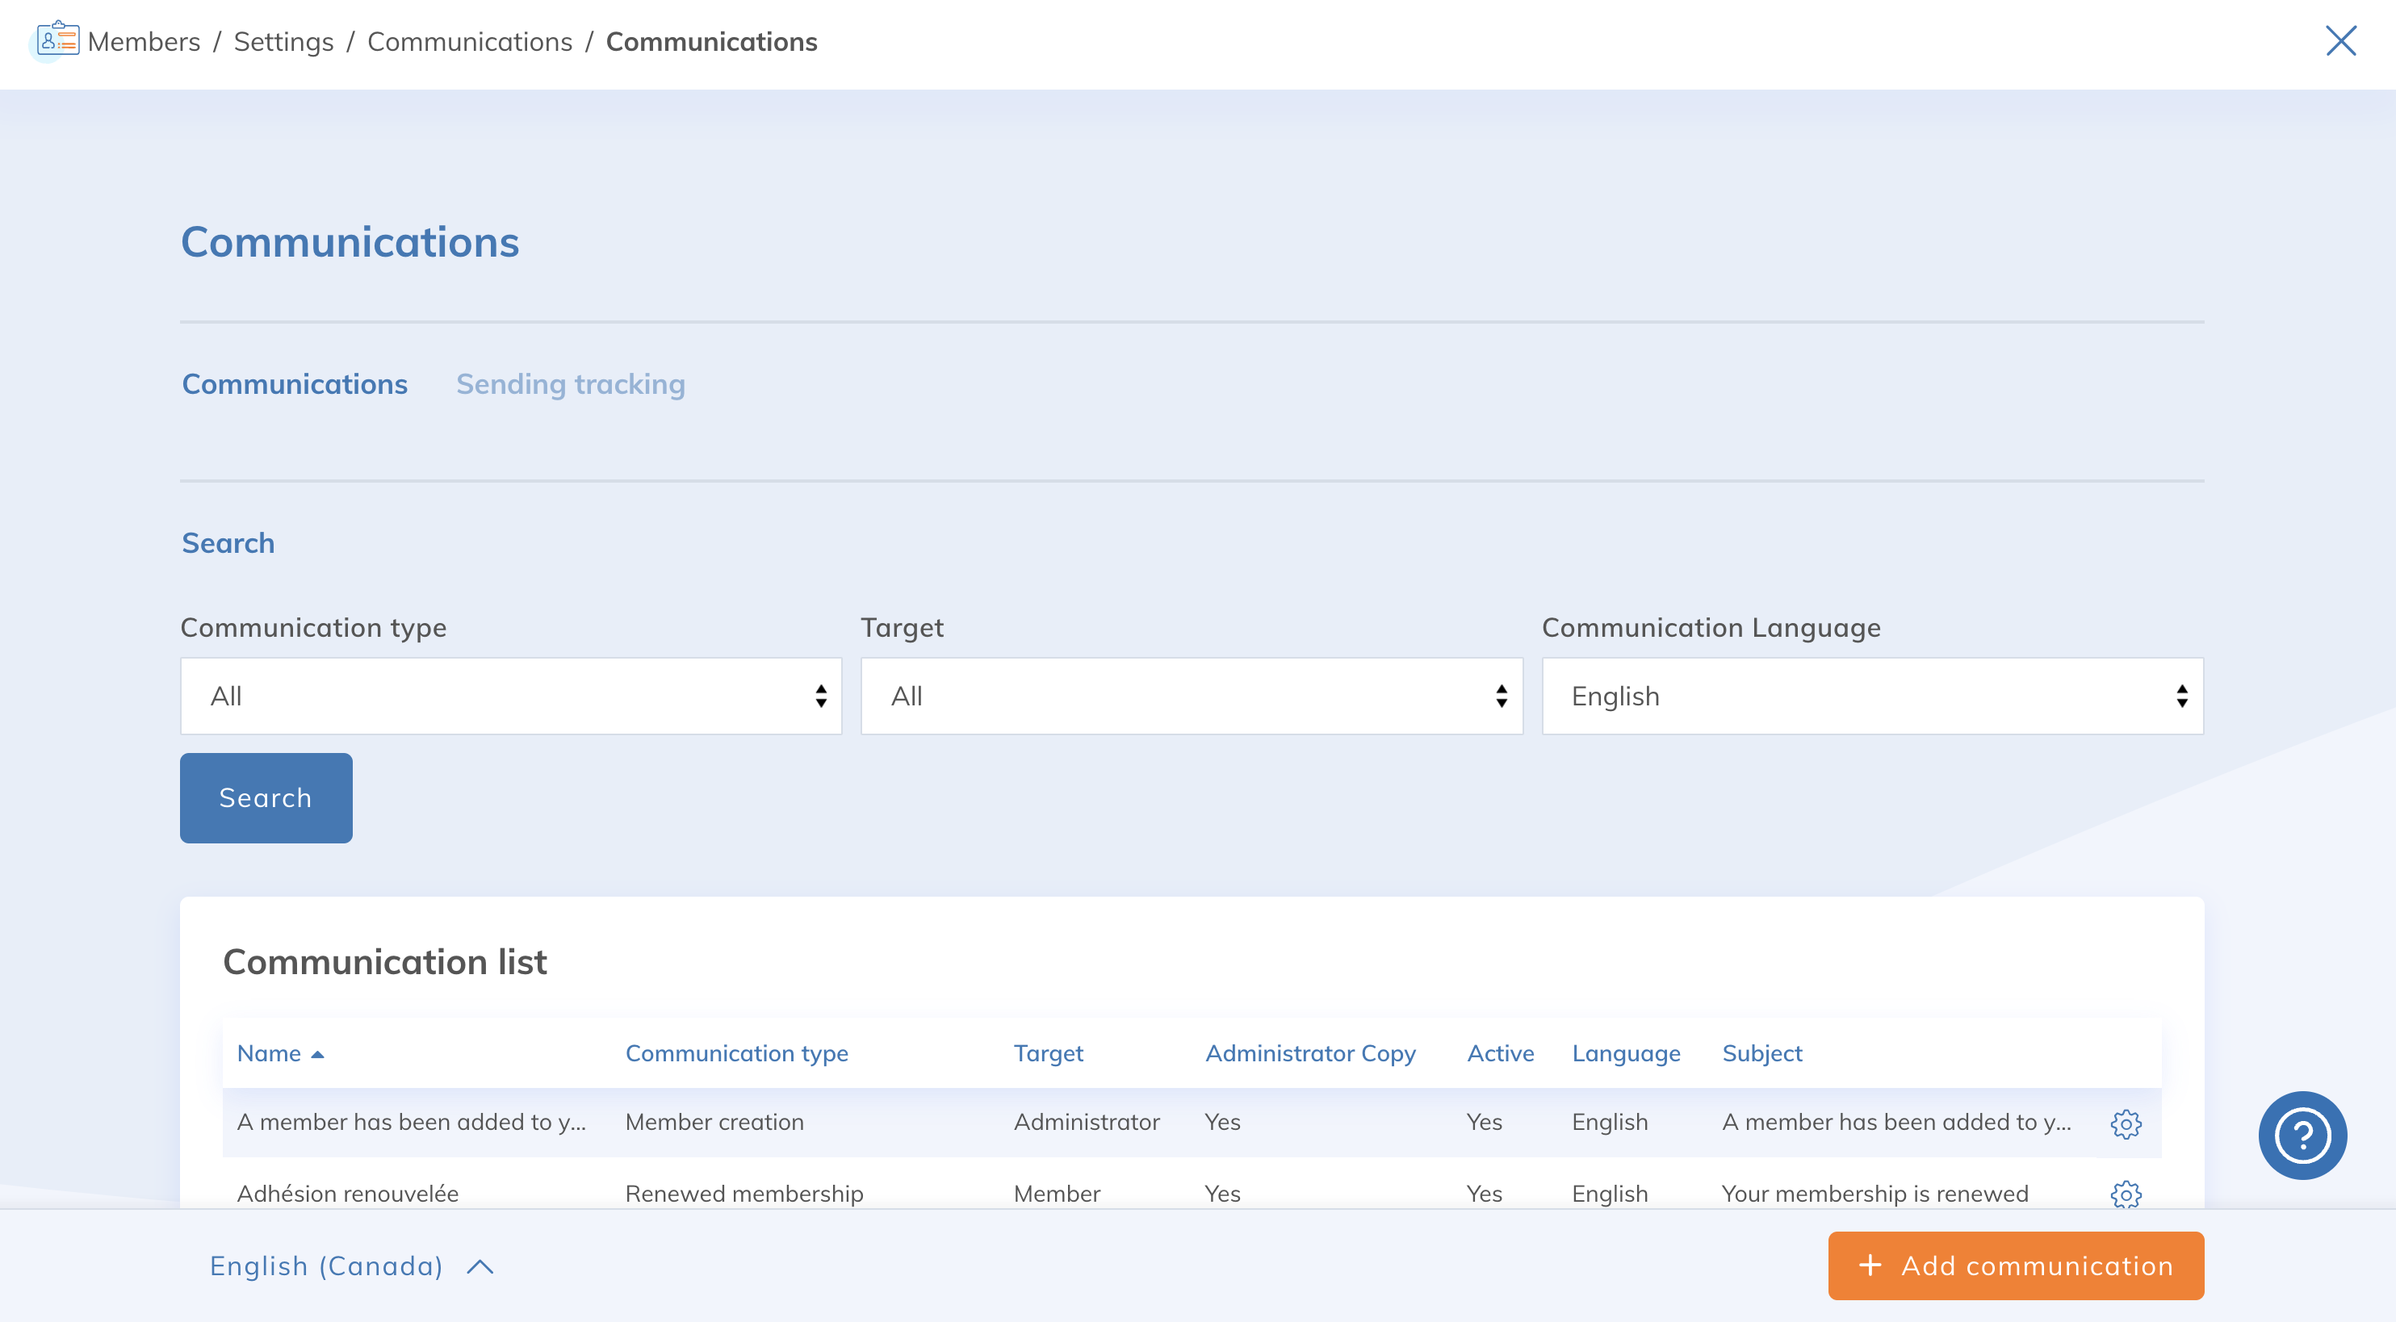
Task: Click 'Adhésion renouvelée' row name
Action: 348,1194
